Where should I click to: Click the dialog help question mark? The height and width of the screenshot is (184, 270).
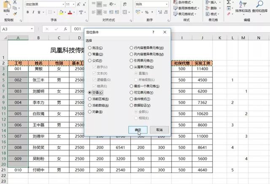click(x=153, y=32)
